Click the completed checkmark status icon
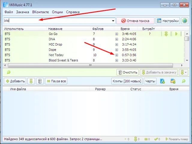The height and width of the screenshot is (144, 192). [156, 139]
